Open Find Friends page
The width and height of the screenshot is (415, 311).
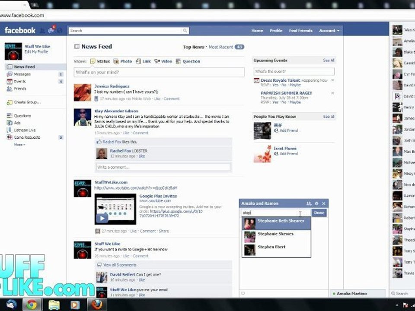[301, 31]
